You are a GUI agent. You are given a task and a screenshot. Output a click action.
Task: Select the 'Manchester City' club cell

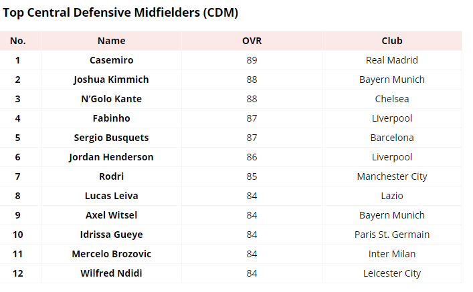391,176
